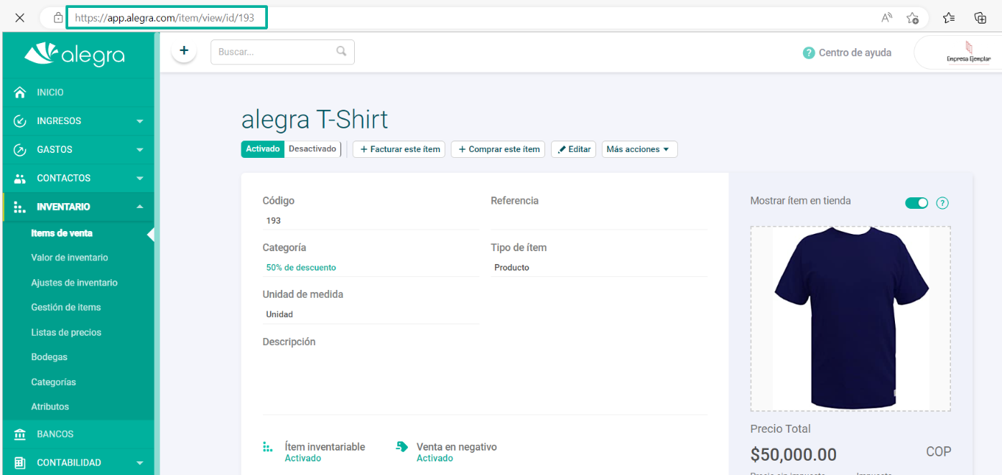
Task: Click the INICIO home icon
Action: (20, 93)
